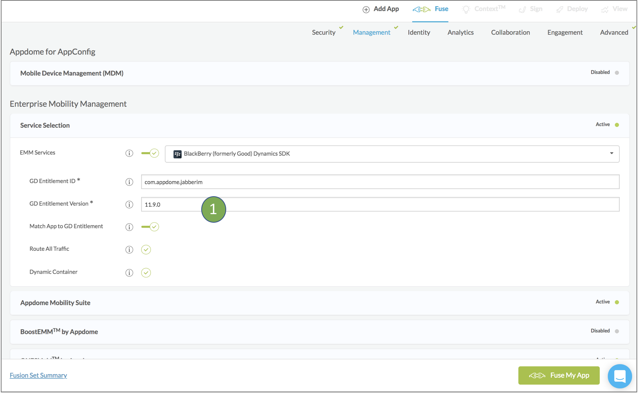Expand the BoostEMM by Appdome section

tap(319, 332)
